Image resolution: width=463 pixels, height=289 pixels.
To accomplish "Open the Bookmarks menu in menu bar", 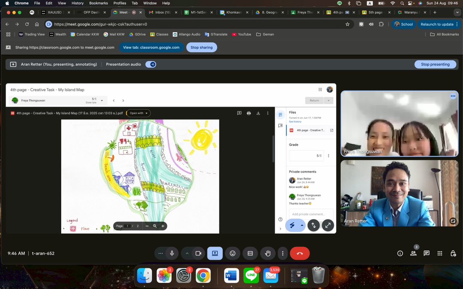I will click(x=98, y=3).
